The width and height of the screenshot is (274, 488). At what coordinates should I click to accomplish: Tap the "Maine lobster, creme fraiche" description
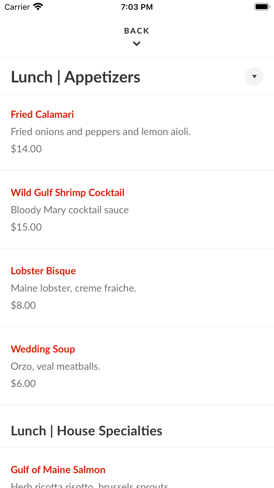[x=73, y=288]
